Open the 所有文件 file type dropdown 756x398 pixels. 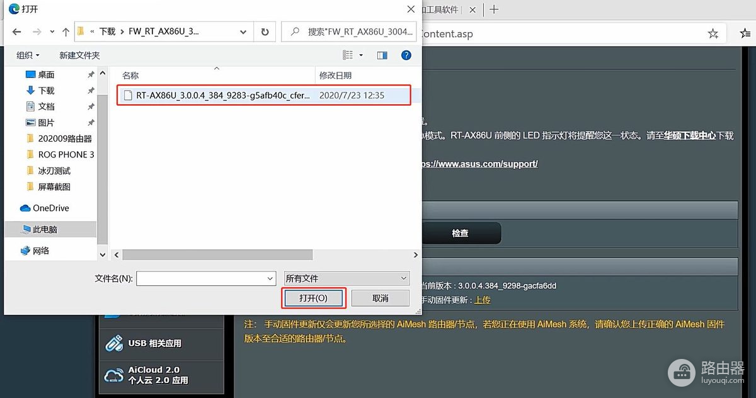pyautogui.click(x=347, y=278)
